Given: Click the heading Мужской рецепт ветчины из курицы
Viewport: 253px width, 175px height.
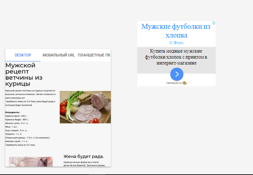Looking at the screenshot, I should [24, 74].
